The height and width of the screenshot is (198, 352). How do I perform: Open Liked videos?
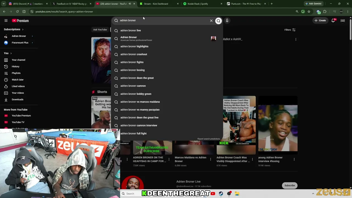18,86
